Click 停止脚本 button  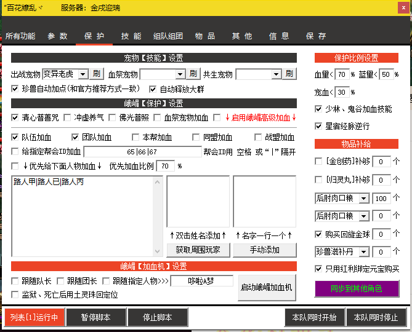pos(158,317)
